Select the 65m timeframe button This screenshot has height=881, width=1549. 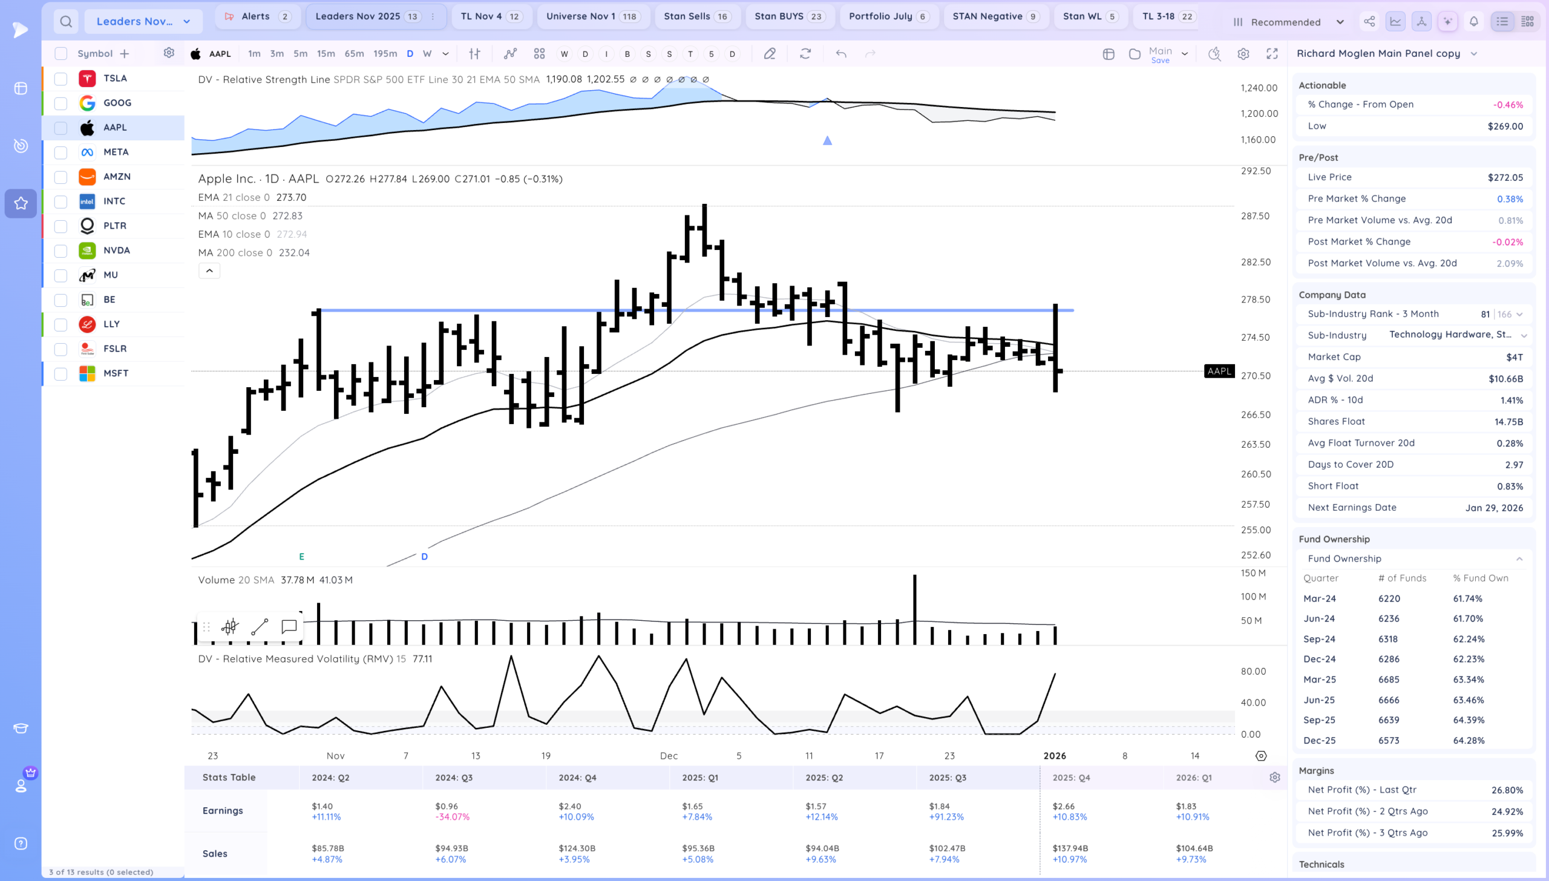(x=354, y=54)
